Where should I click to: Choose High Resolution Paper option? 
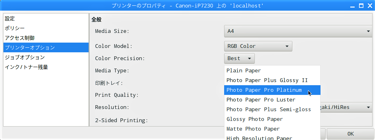point(272,137)
